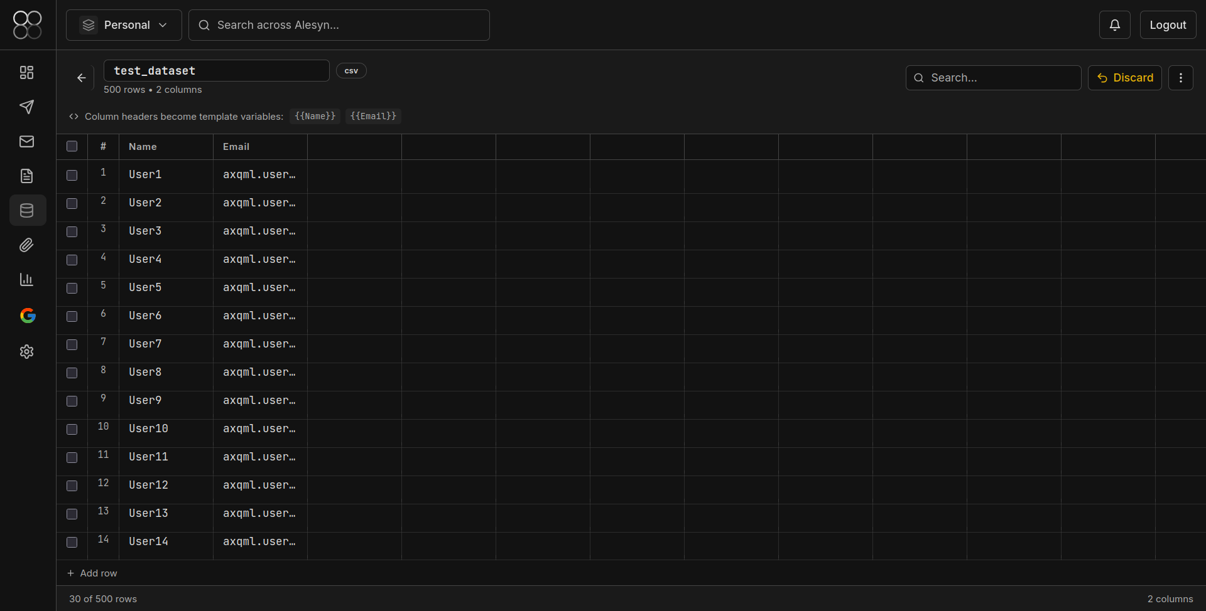Click the csv format badge
Image resolution: width=1206 pixels, height=611 pixels.
click(x=351, y=71)
